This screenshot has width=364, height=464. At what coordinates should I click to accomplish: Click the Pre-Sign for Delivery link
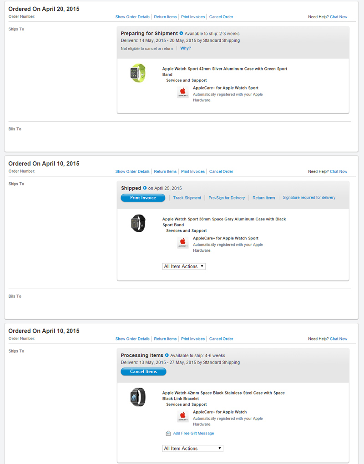click(227, 198)
